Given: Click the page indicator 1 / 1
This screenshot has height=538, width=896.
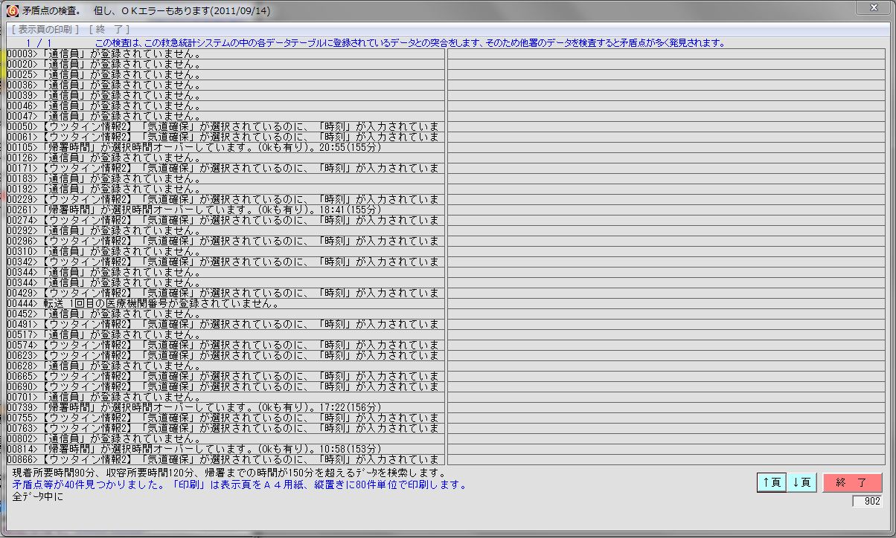Looking at the screenshot, I should click(x=39, y=43).
